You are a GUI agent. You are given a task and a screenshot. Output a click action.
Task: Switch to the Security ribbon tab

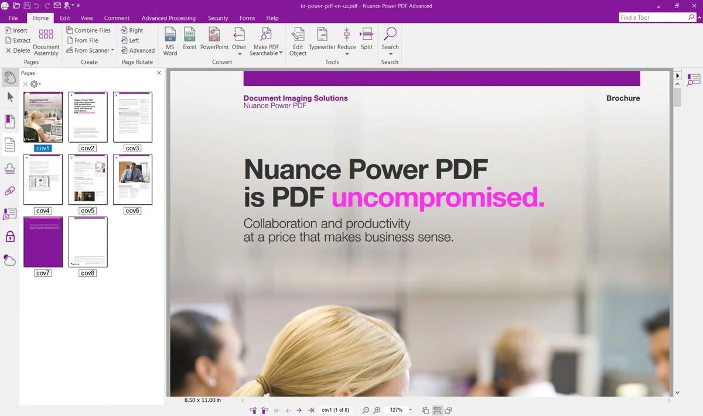pyautogui.click(x=218, y=18)
